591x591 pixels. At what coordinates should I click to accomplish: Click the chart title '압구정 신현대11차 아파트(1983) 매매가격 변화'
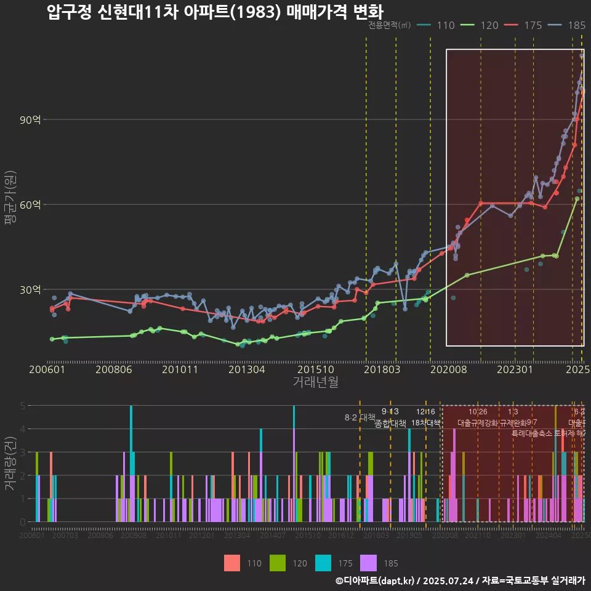click(215, 12)
